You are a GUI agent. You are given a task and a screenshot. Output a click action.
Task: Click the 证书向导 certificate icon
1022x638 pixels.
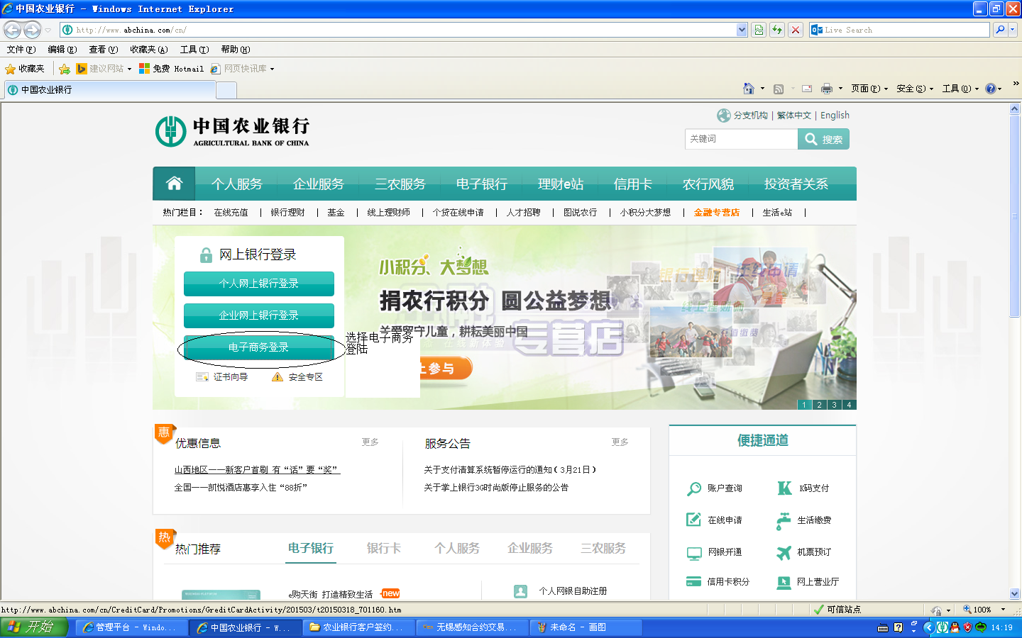202,377
